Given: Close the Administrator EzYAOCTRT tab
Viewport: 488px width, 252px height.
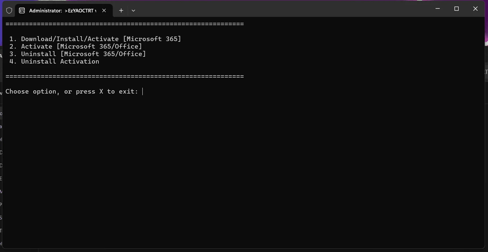Looking at the screenshot, I should click(104, 10).
